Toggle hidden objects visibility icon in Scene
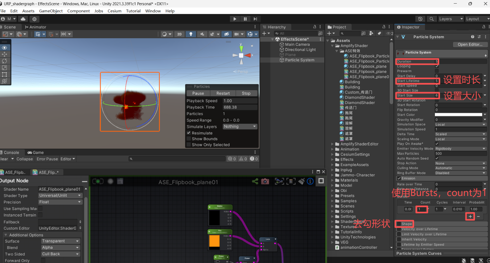The image size is (490, 263). (x=226, y=34)
